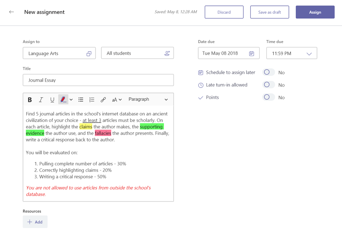Discard the new assignment
342x232 pixels.
(x=224, y=12)
